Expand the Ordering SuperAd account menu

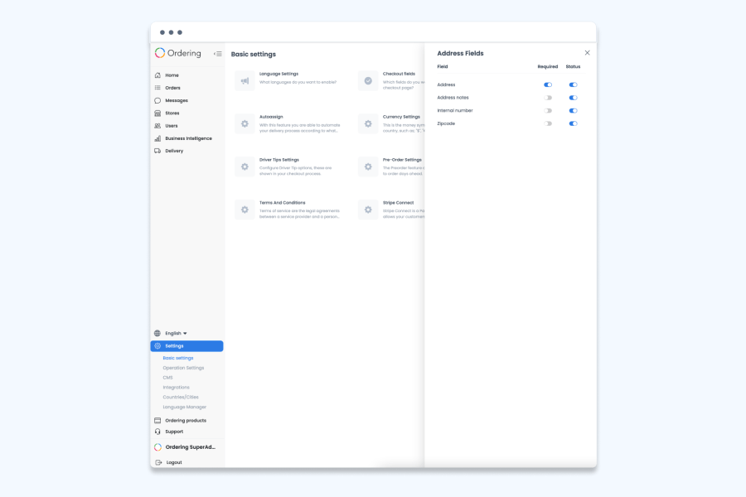coord(186,446)
